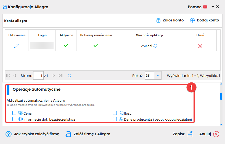Click the Ustawienia column header

point(17,35)
